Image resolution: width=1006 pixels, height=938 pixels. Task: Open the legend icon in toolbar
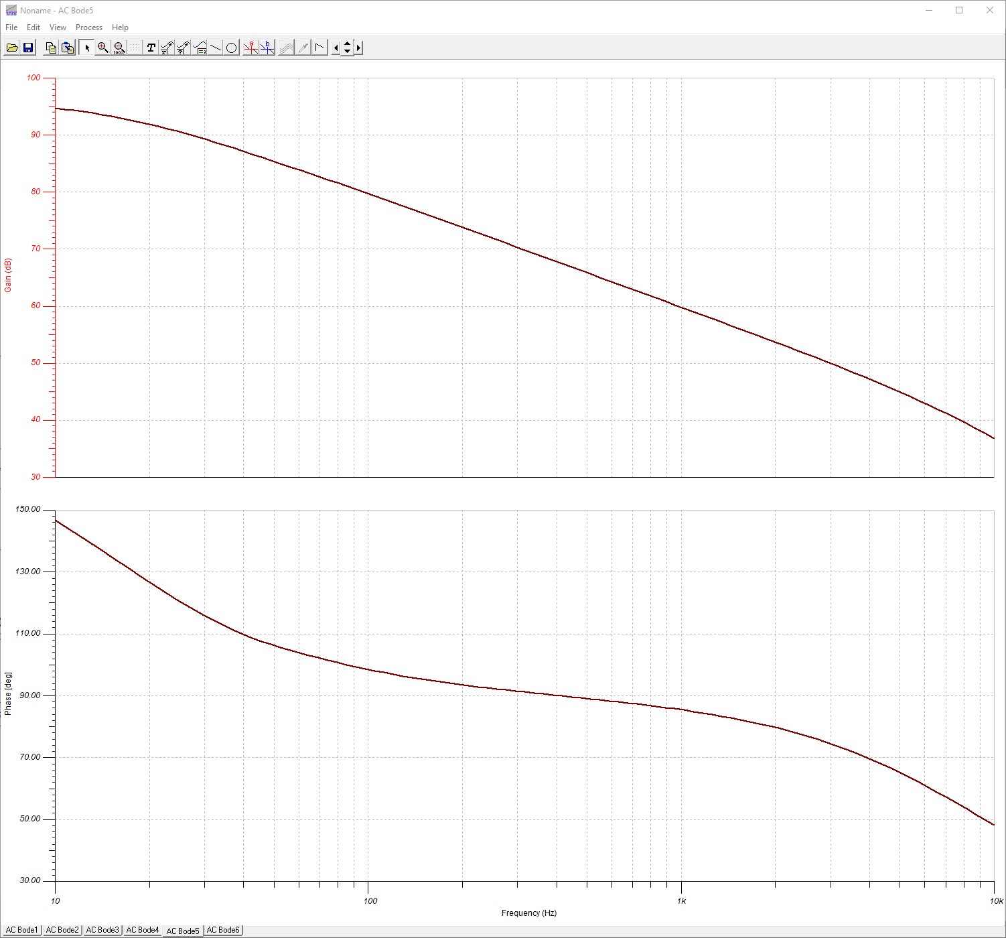pyautogui.click(x=200, y=48)
